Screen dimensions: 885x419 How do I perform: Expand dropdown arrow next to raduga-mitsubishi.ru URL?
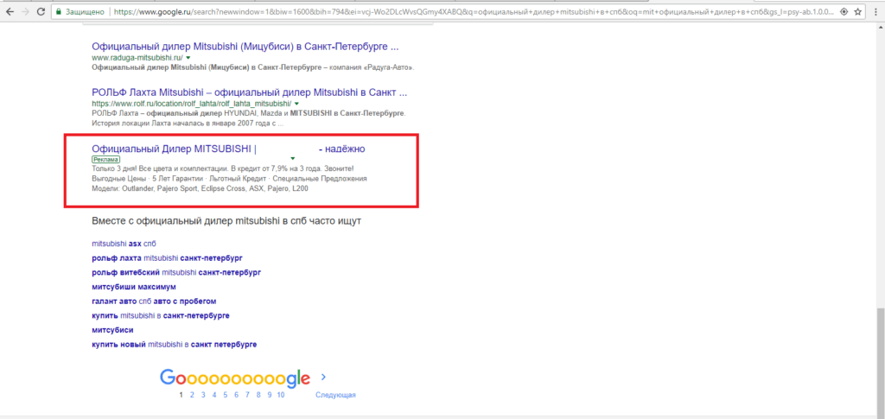pyautogui.click(x=188, y=58)
